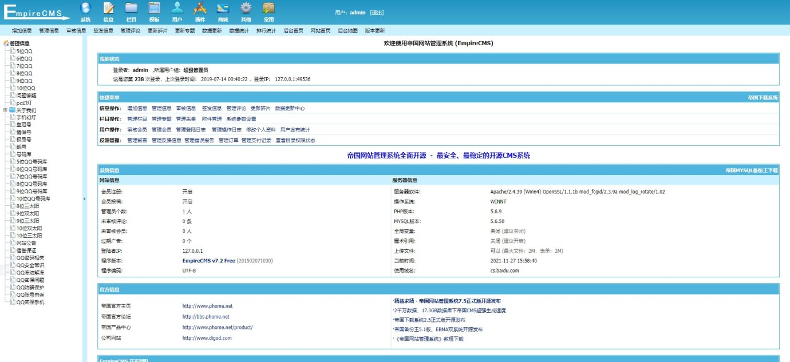The height and width of the screenshot is (362, 790).
Task: Open the 其他 (Other) gear icon
Action: point(246,8)
